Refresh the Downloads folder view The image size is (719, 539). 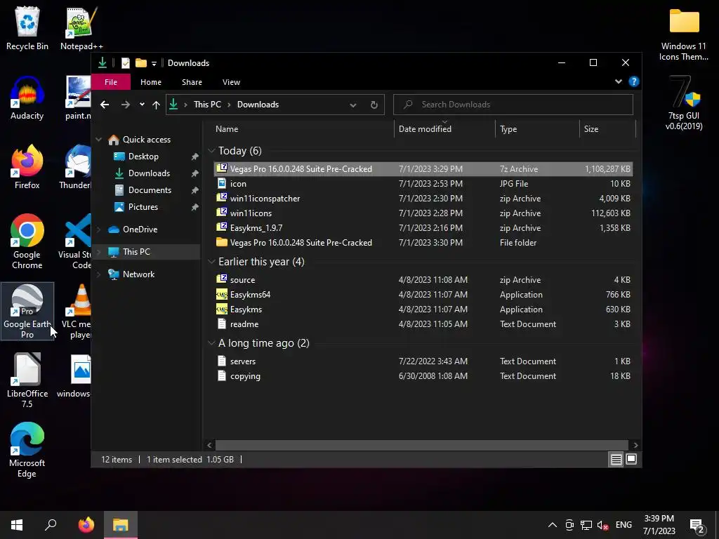tap(374, 105)
